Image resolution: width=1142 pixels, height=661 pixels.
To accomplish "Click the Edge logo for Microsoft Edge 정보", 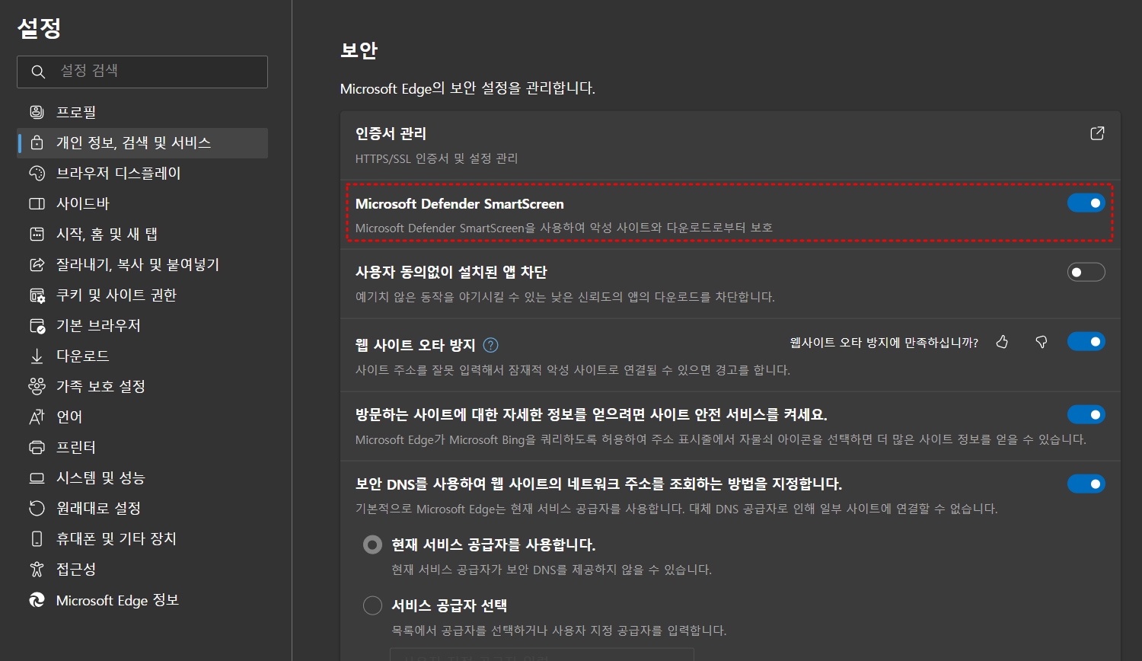I will coord(37,600).
